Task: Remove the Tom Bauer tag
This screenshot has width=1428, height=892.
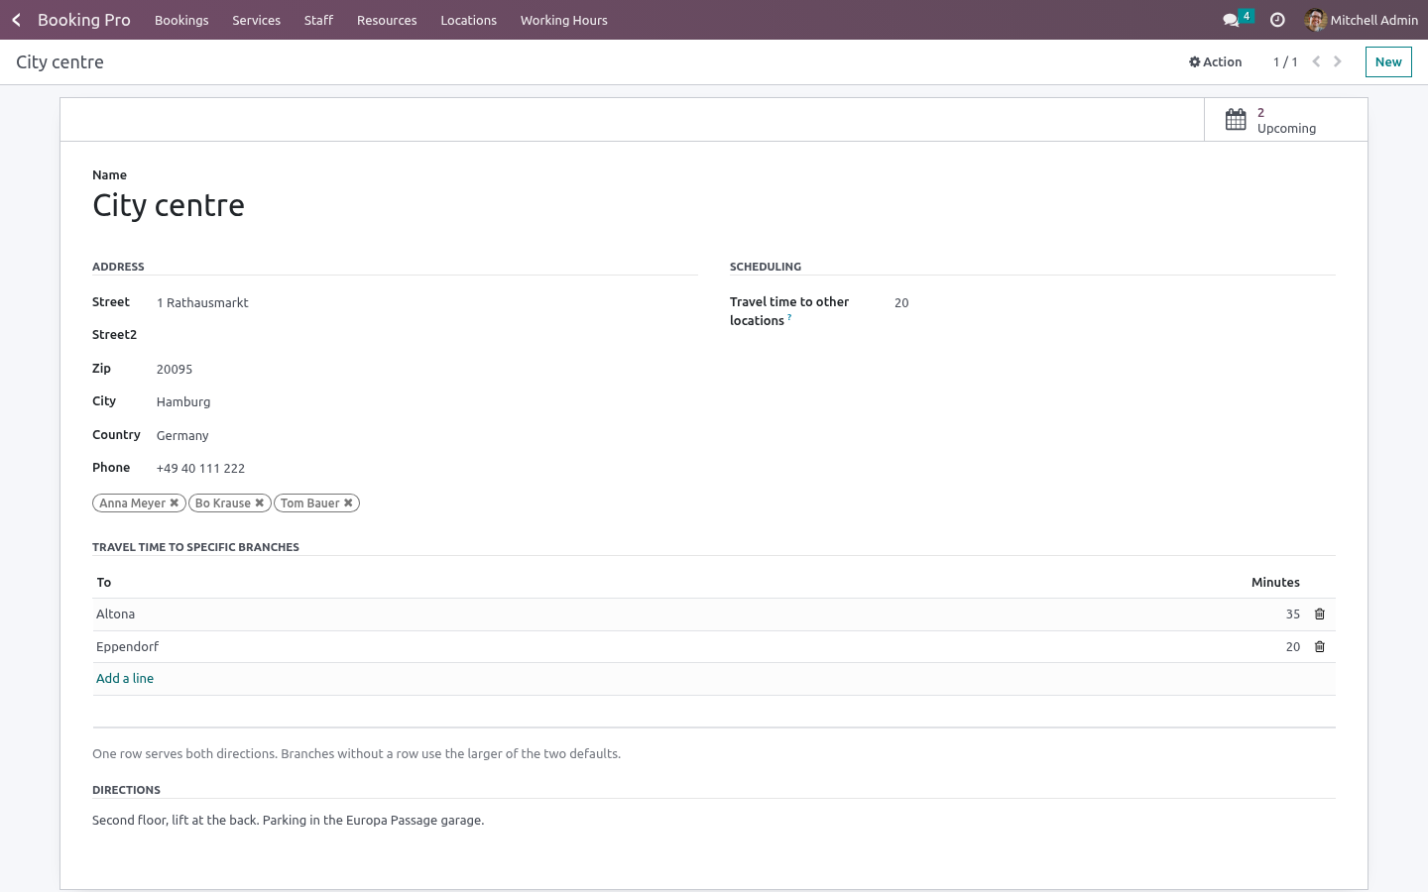Action: click(x=348, y=503)
